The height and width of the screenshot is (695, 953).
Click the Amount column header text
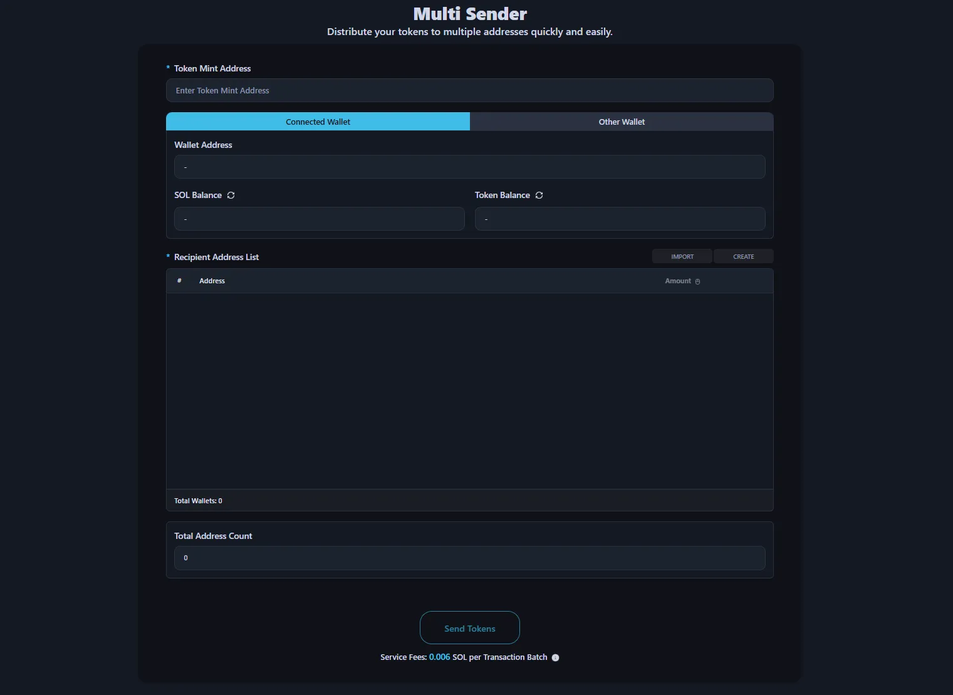pos(677,281)
